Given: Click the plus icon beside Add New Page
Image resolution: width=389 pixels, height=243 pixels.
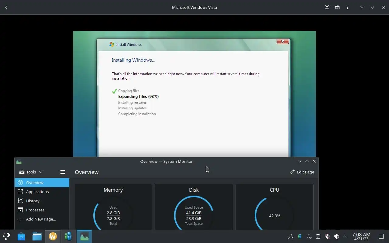Looking at the screenshot, I should coord(20,219).
